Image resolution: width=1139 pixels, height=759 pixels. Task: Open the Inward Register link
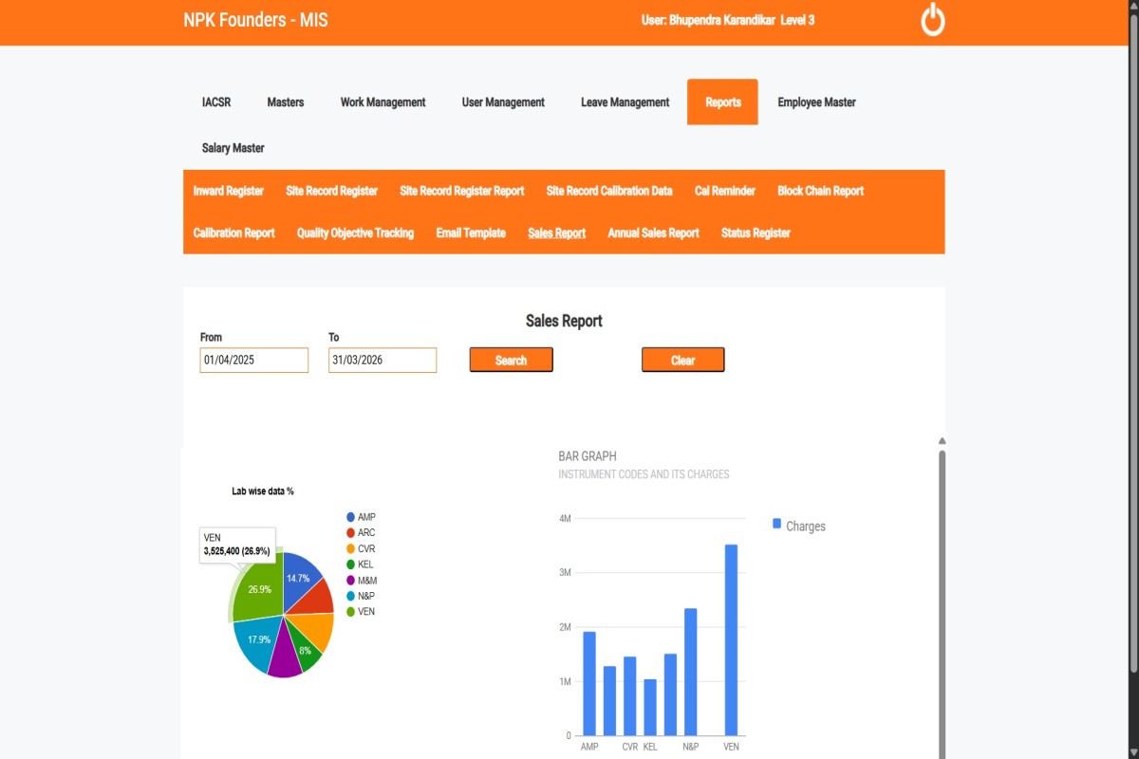[x=228, y=191]
